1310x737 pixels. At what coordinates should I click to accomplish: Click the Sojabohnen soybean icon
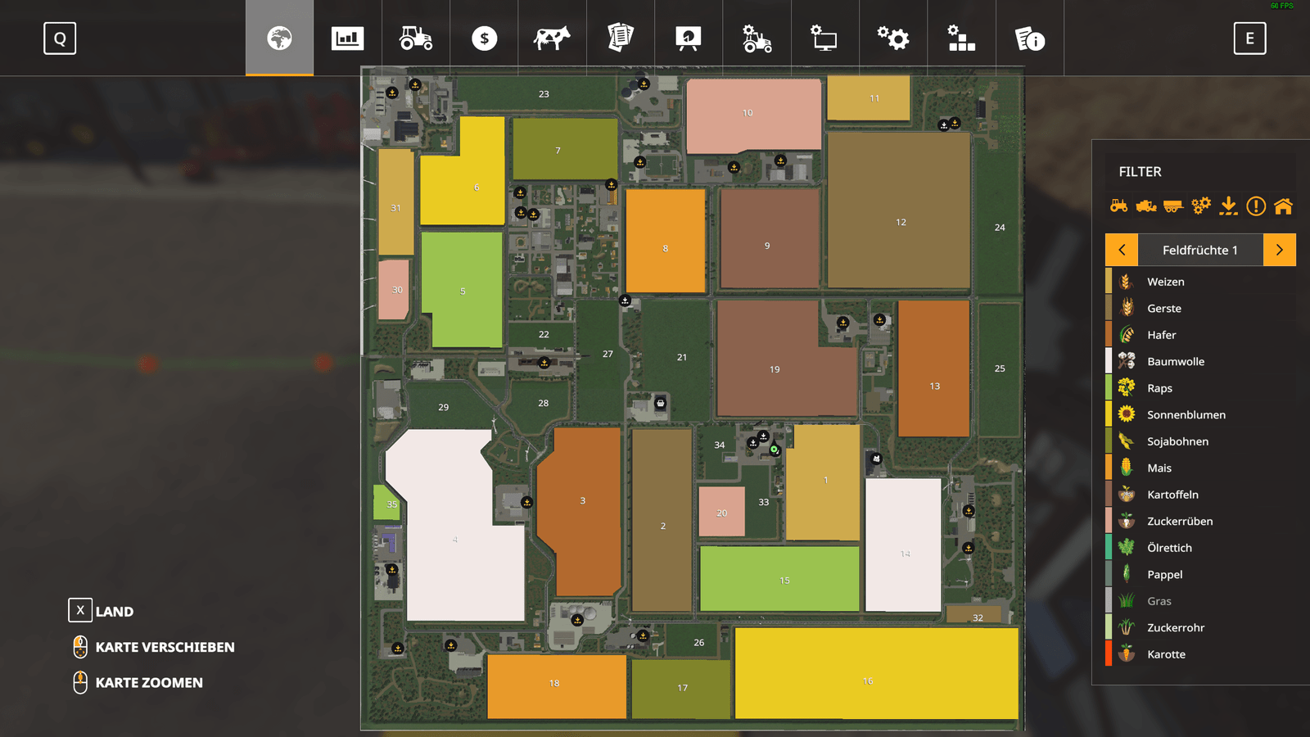pos(1127,441)
